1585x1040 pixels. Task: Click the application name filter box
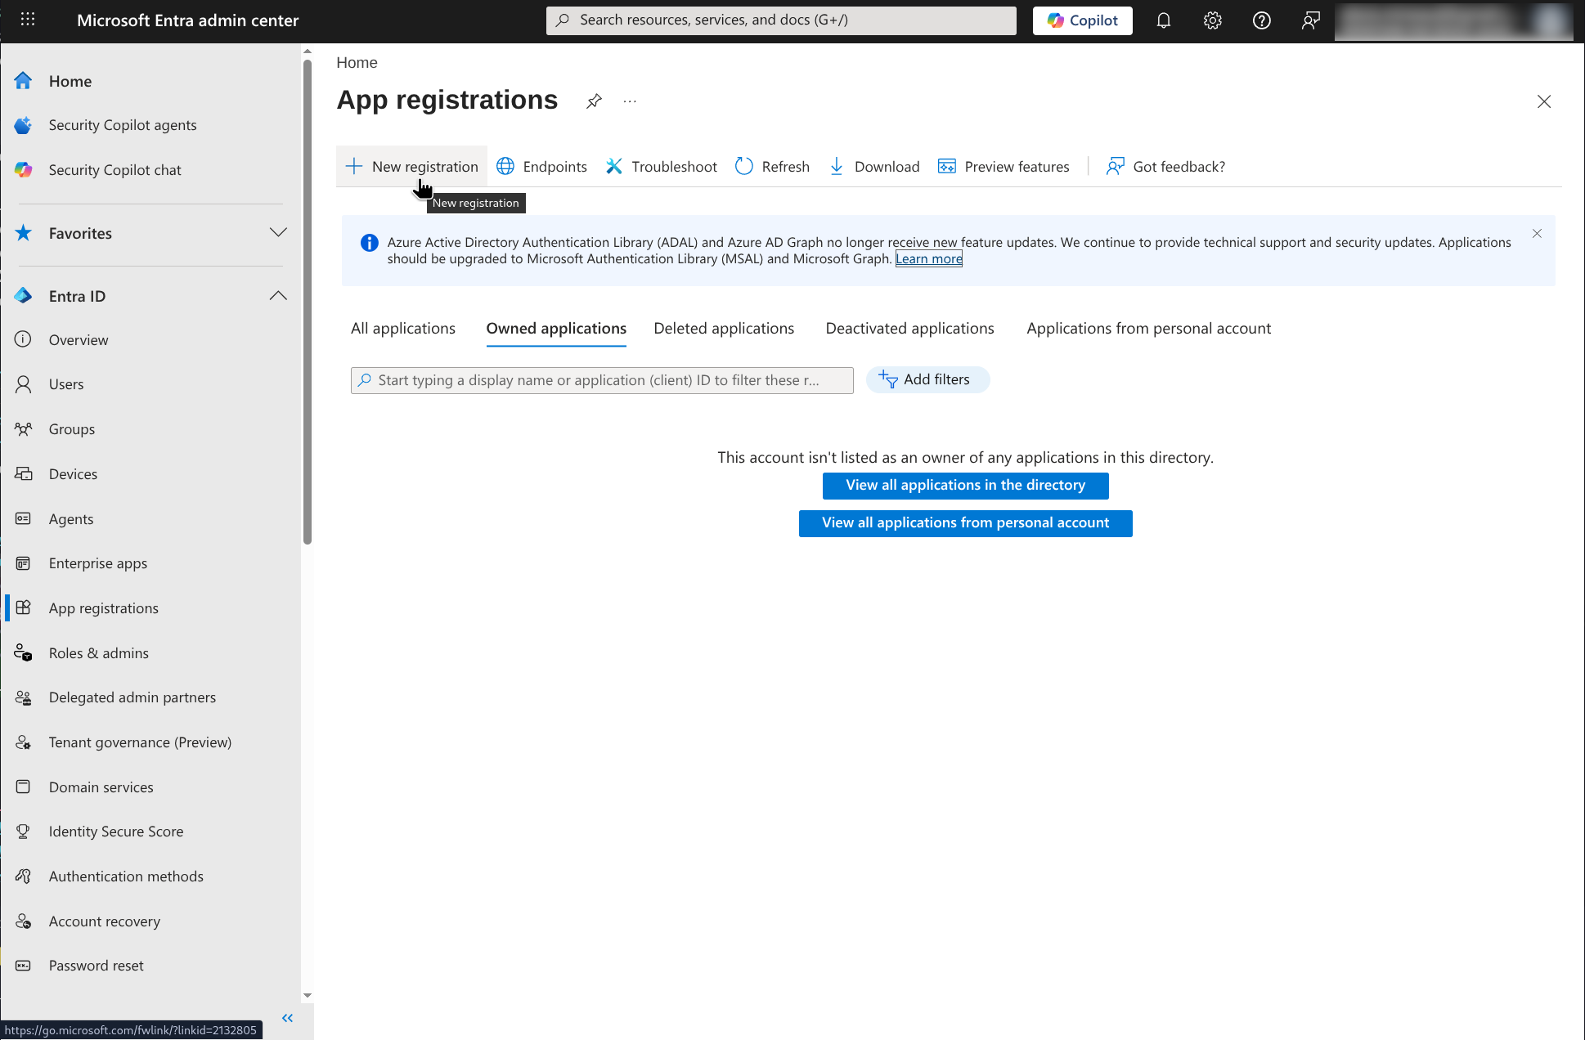click(x=602, y=380)
